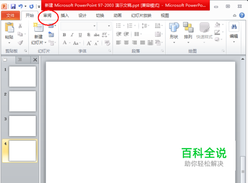Click the Bullets list icon
Viewport: 248px width, 183px height.
[x=119, y=26]
